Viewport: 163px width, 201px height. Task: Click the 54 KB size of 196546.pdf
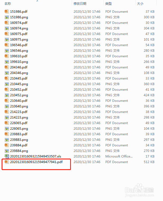tap(150, 45)
